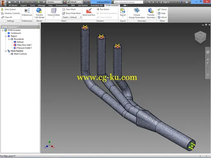211x158 pixels.
Task: Open Transfer CAE Model
Action: [x=39, y=13]
